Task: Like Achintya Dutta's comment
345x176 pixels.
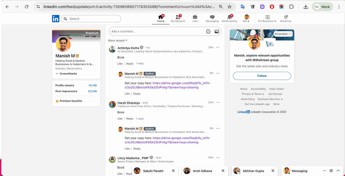Action: 120,63
